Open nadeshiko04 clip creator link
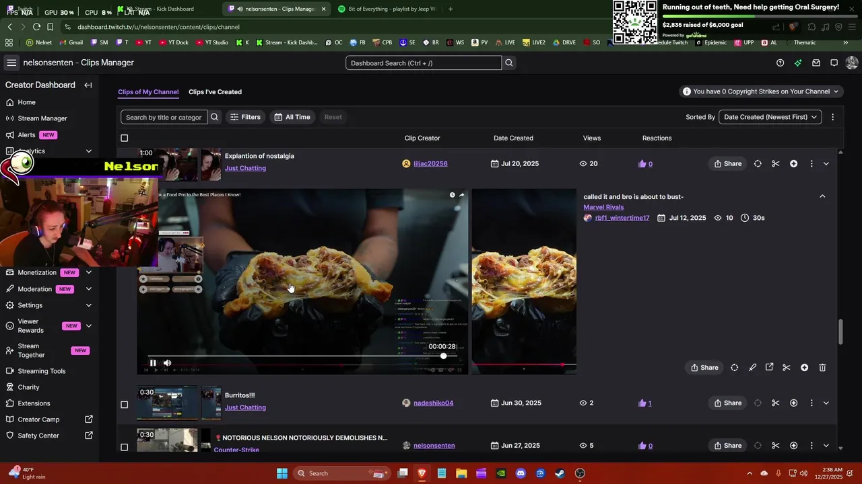The width and height of the screenshot is (862, 484). coord(433,403)
